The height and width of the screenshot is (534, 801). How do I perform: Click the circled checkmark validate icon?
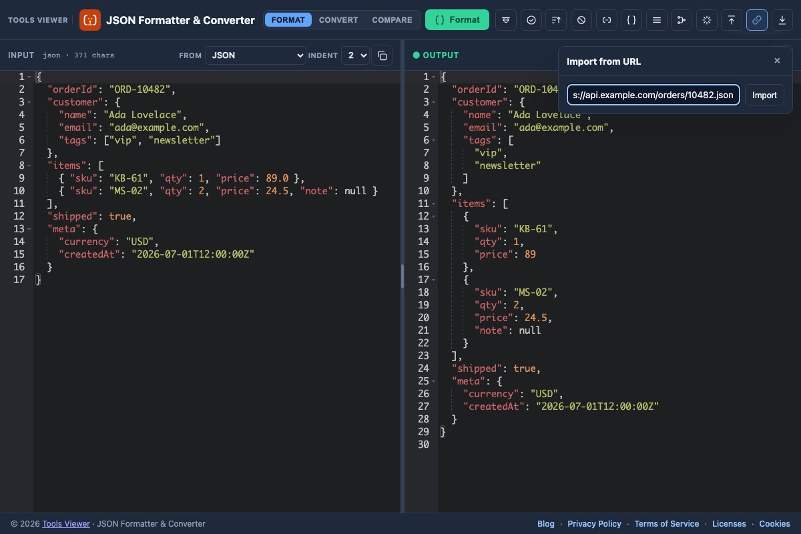[531, 20]
